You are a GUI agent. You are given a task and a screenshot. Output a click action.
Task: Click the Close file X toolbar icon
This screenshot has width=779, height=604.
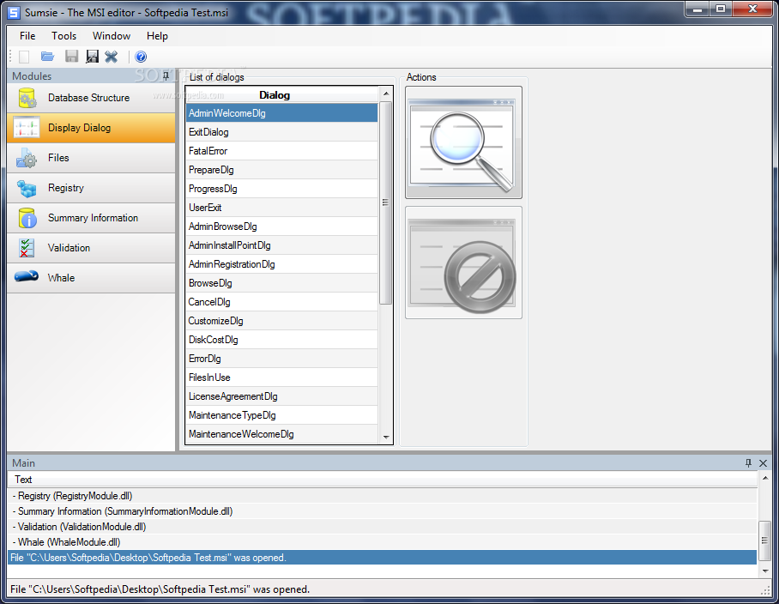coord(112,57)
